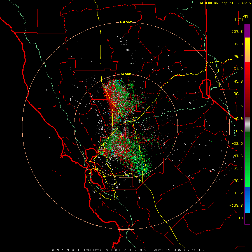Click the VEL legend title

coord(246,17)
